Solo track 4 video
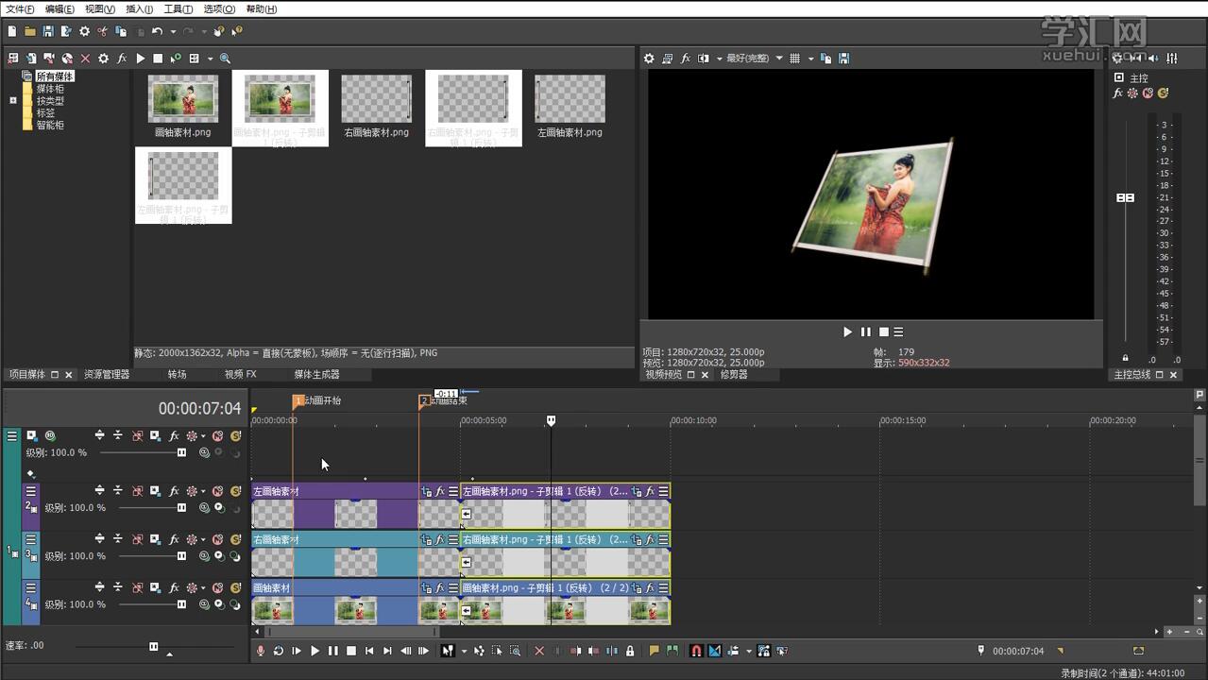This screenshot has height=680, width=1208. (x=235, y=588)
